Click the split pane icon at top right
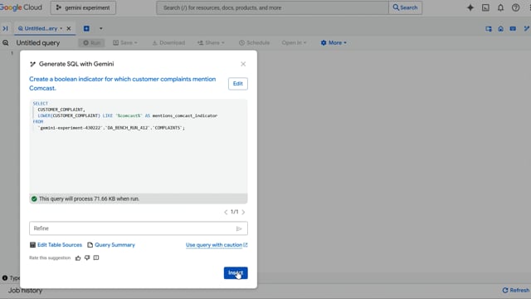Viewport: 531px width, 299px height. 489,29
